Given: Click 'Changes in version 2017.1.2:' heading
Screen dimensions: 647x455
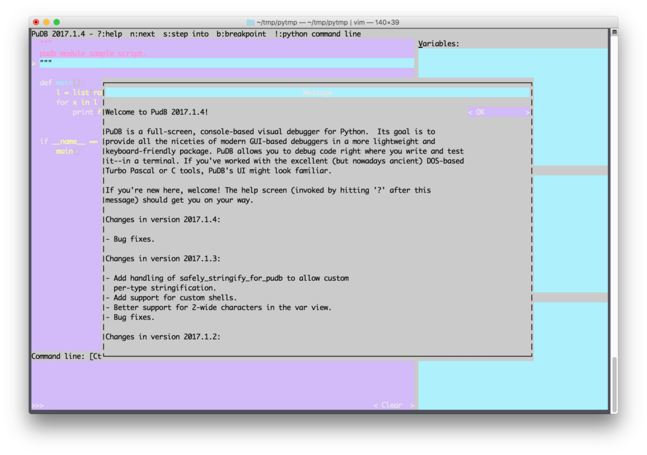Looking at the screenshot, I should [163, 337].
